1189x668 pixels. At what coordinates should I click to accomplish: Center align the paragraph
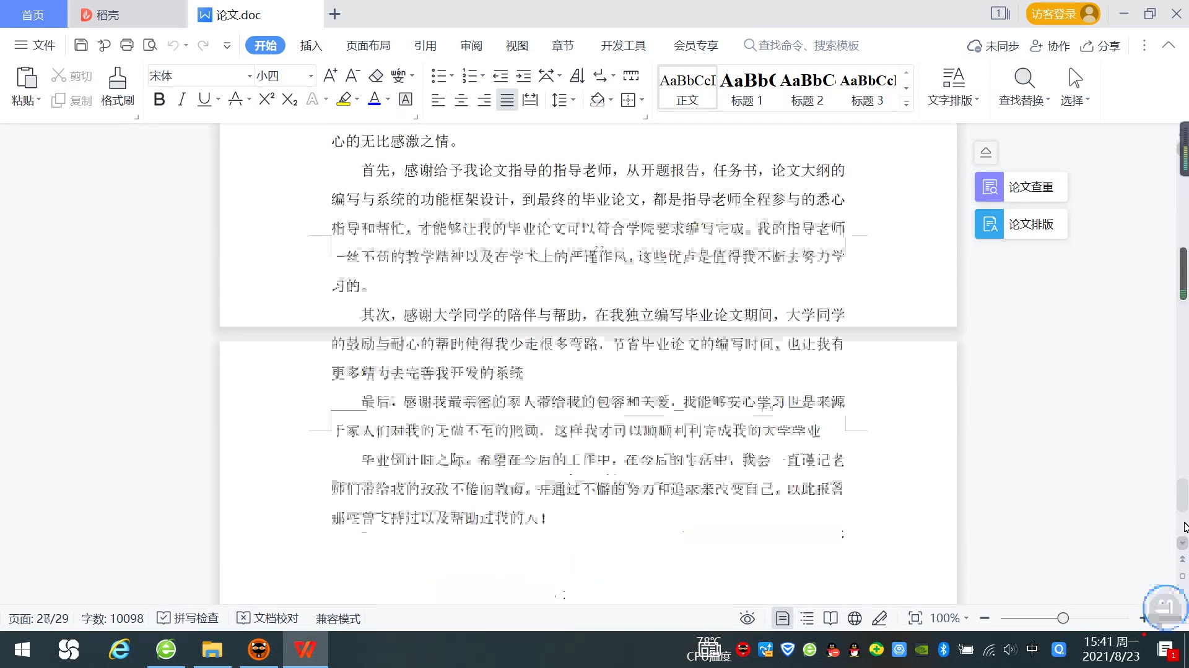click(x=461, y=100)
